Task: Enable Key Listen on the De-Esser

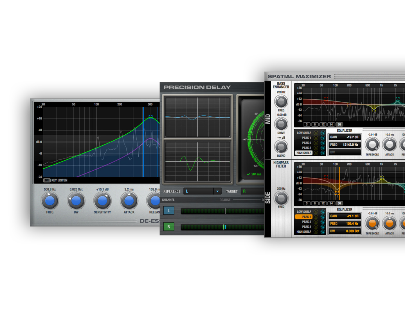Action: [47, 180]
